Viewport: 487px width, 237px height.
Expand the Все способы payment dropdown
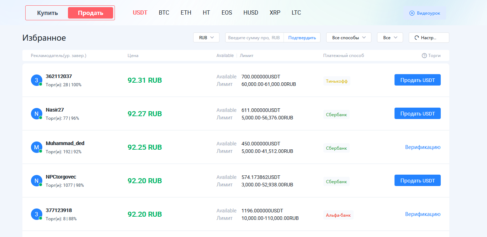[x=349, y=37]
